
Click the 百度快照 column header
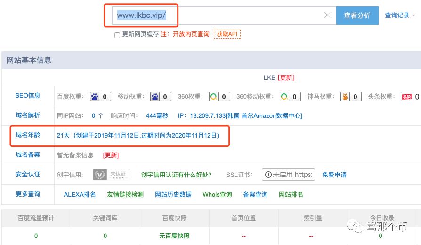[x=174, y=218]
